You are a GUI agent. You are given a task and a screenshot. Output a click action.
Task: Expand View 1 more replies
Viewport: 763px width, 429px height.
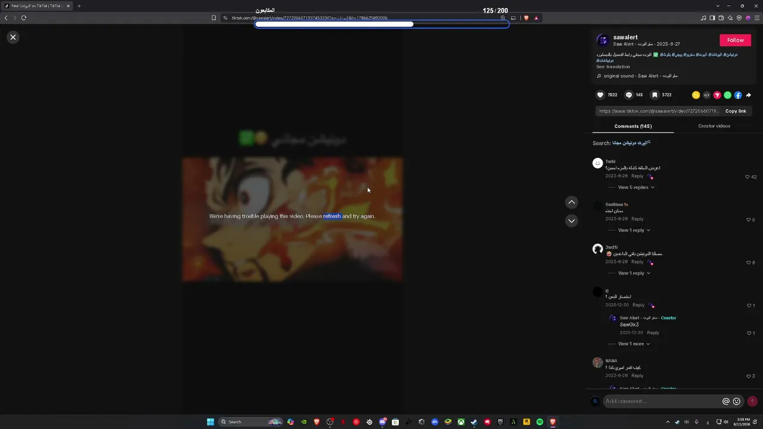click(x=634, y=344)
